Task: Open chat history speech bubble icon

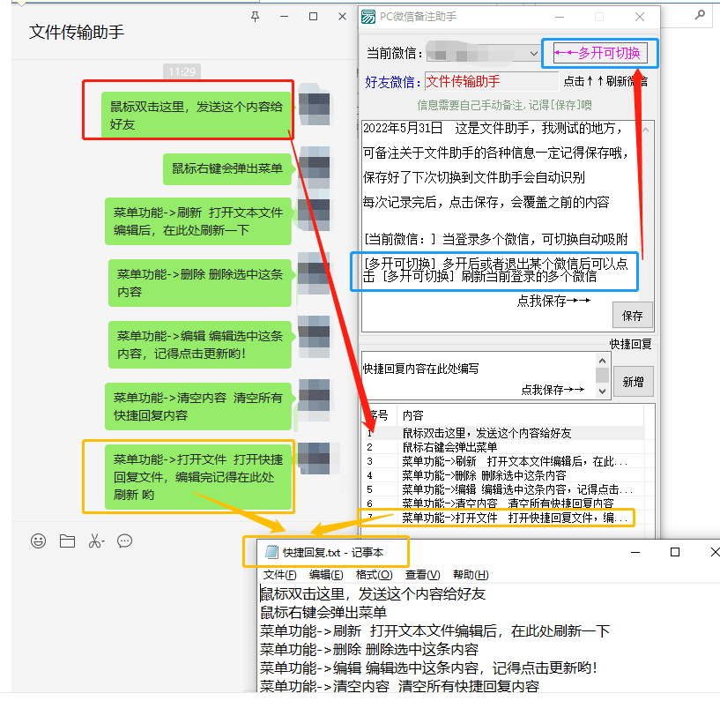Action: coord(124,541)
